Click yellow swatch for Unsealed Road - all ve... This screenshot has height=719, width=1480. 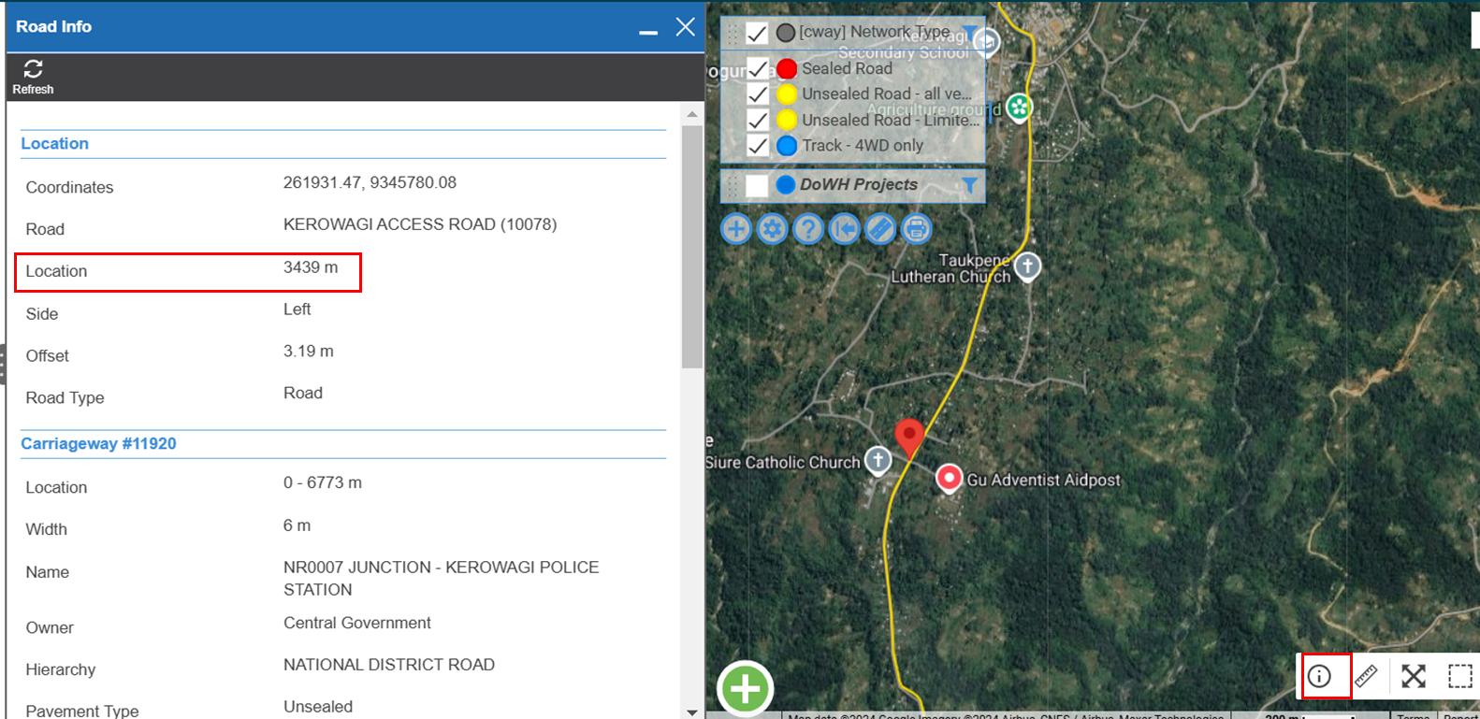point(787,94)
